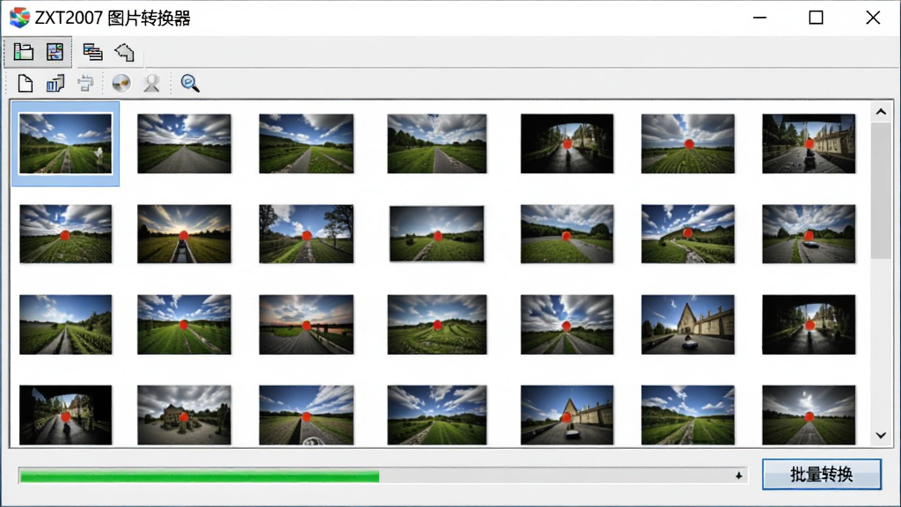Open the magnifier zoom tool
Image resolution: width=901 pixels, height=507 pixels.
(x=190, y=84)
